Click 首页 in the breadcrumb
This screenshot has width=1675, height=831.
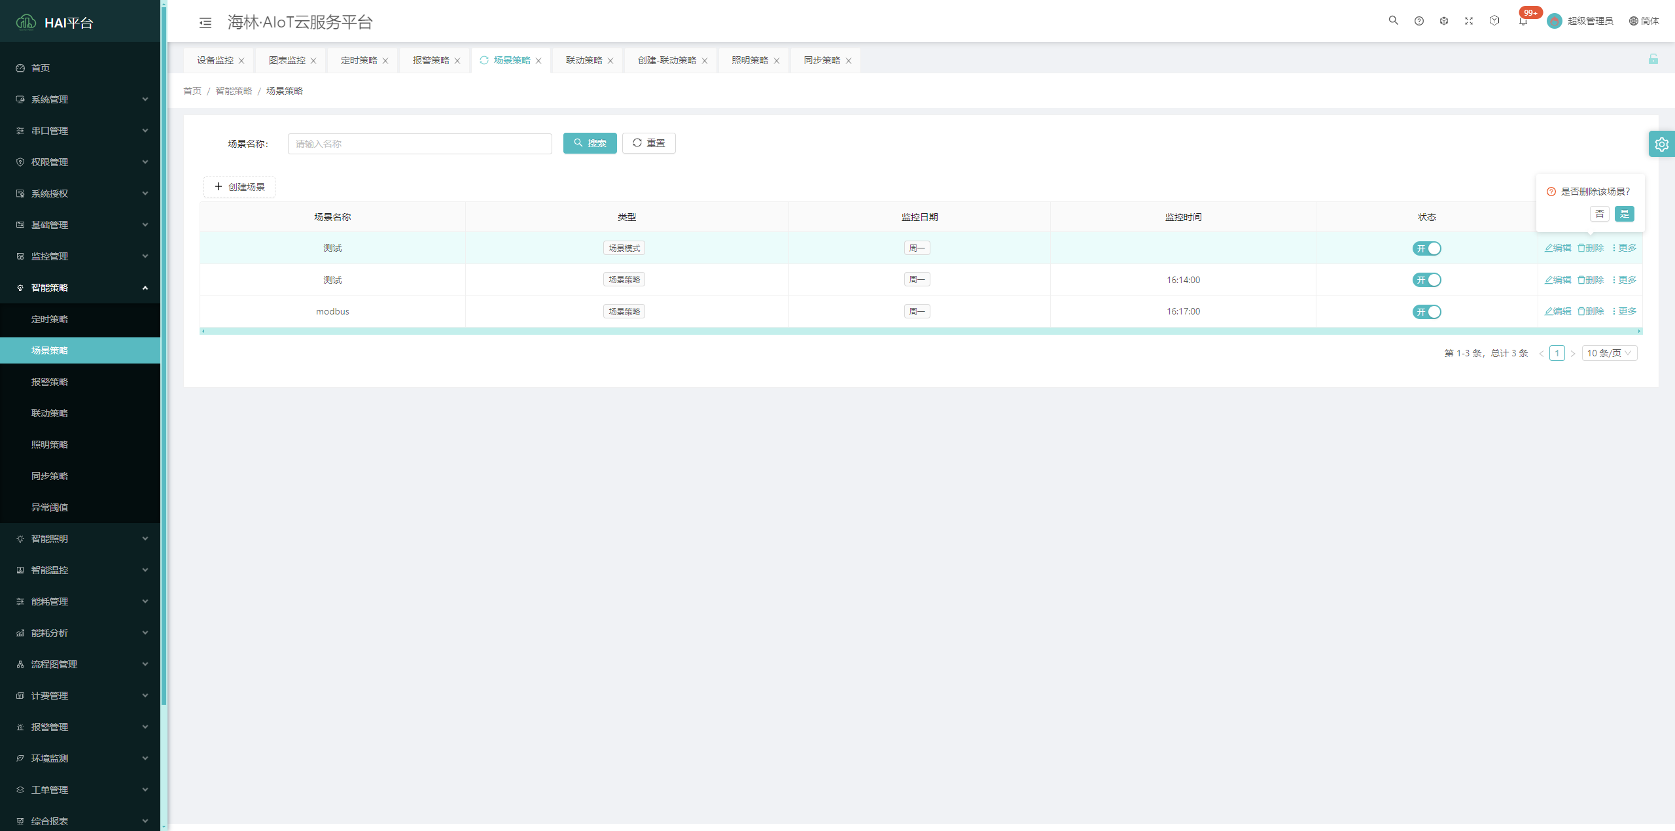[x=192, y=91]
